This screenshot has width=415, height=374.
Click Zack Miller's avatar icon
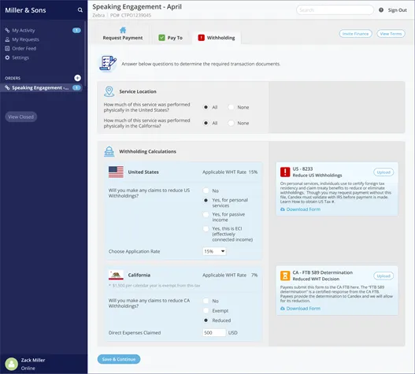point(11,364)
